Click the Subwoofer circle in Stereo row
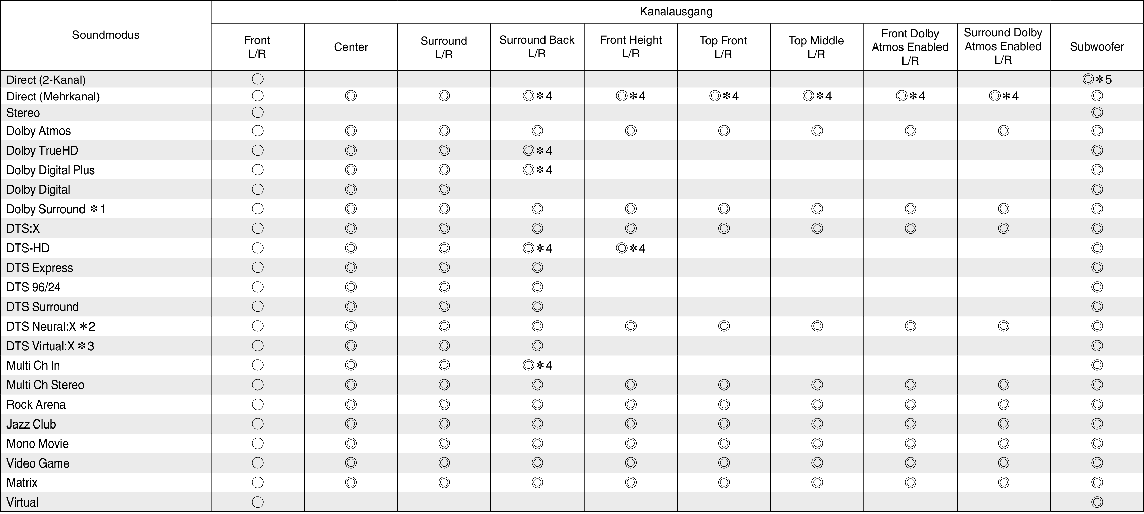This screenshot has height=514, width=1144. pos(1097,113)
